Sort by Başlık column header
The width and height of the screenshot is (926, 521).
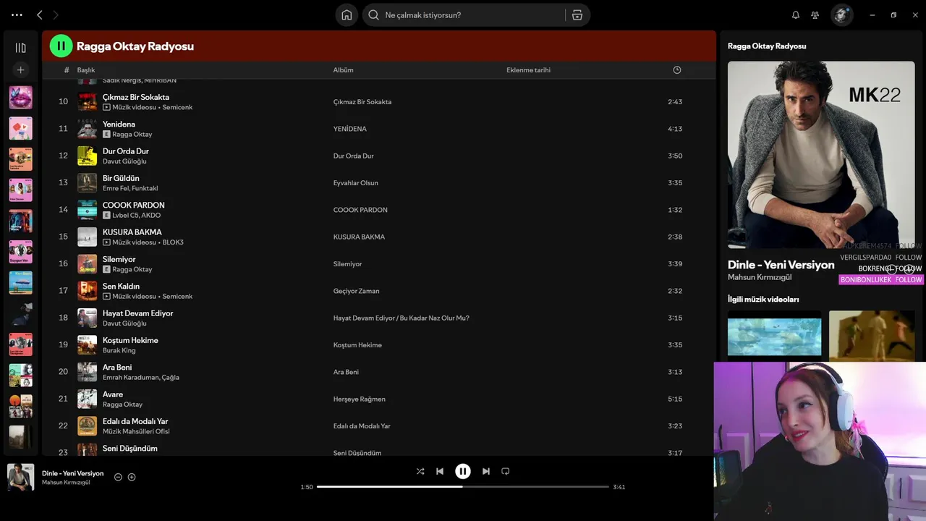point(86,70)
